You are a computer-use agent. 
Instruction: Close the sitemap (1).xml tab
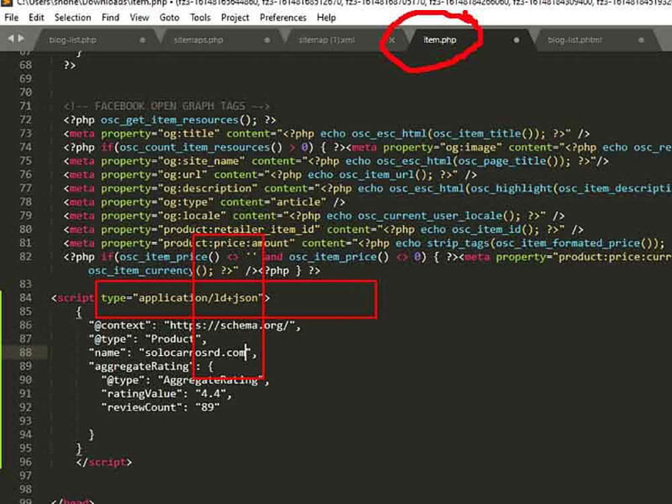pos(392,40)
